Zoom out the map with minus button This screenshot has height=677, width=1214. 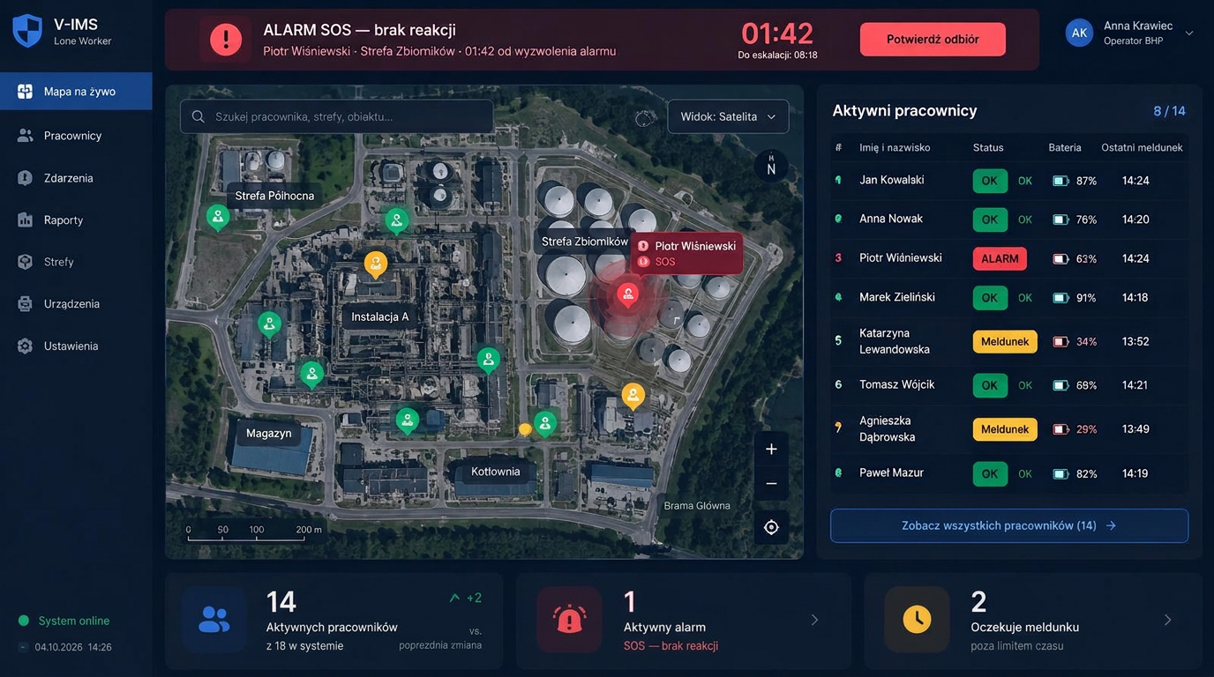(x=771, y=484)
